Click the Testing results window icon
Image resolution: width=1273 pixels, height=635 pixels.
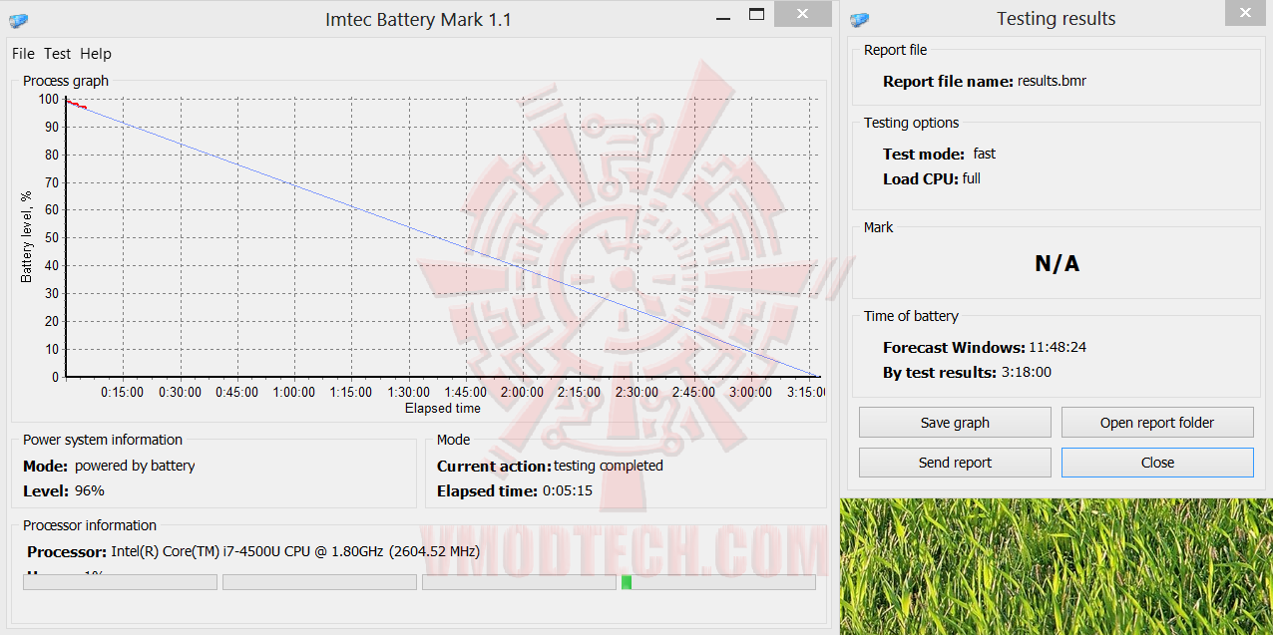(x=859, y=20)
